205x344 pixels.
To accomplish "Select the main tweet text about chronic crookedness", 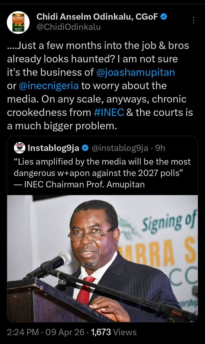I will pyautogui.click(x=100, y=100).
